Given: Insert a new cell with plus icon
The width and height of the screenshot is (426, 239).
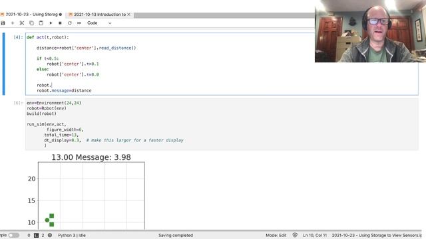Looking at the screenshot, I should point(13,23).
